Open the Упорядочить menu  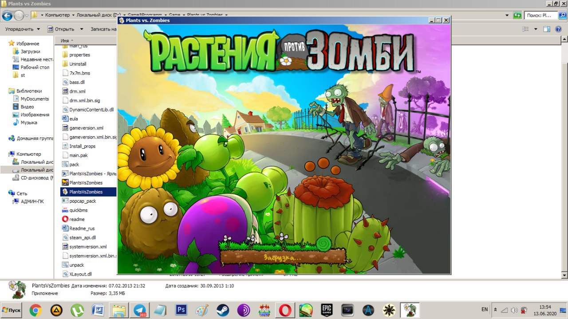tap(22, 29)
